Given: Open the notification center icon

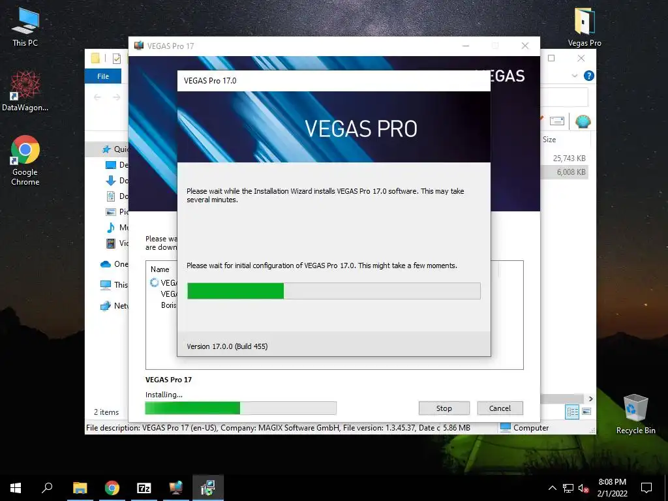Looking at the screenshot, I should point(646,488).
